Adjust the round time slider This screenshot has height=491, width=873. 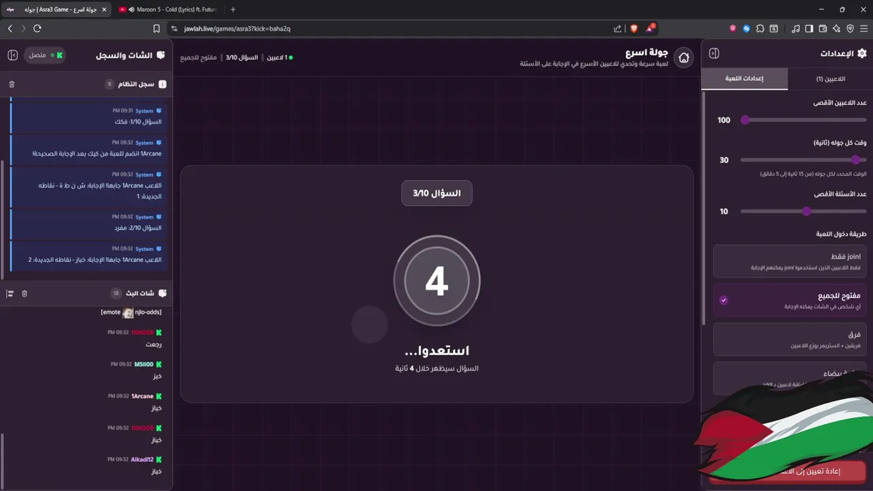click(804, 160)
